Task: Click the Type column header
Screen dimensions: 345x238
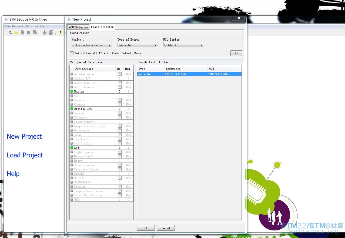Action: (151, 69)
